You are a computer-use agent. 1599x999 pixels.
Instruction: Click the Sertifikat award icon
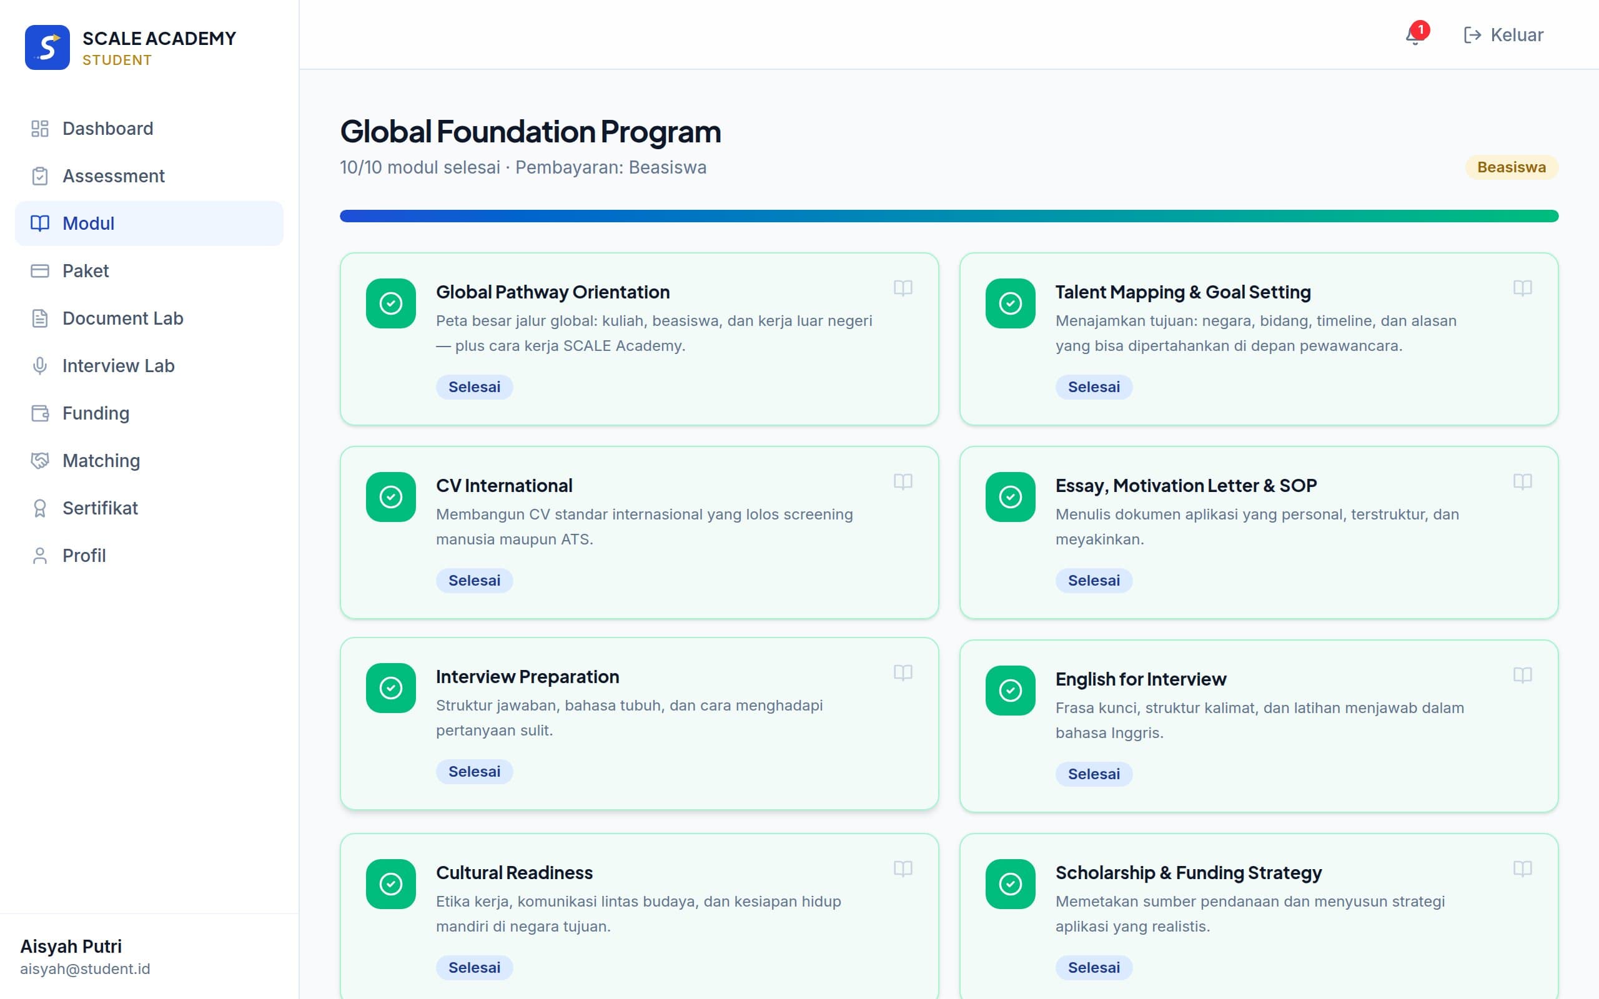(x=39, y=508)
